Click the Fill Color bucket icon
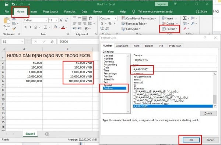Screen dimensions: 221x145 click(56, 27)
